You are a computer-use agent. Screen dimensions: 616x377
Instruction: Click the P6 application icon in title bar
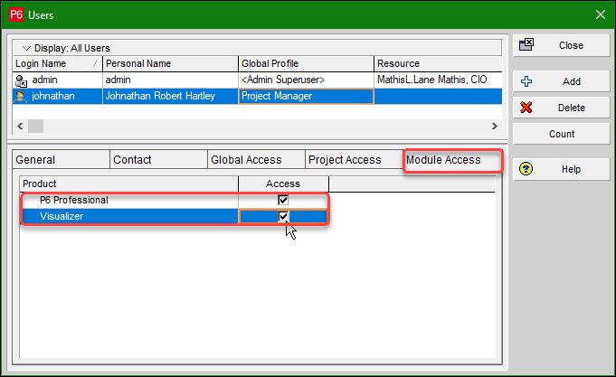[15, 14]
